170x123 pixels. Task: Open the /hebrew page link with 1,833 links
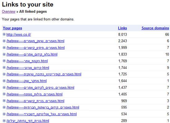click(32, 54)
